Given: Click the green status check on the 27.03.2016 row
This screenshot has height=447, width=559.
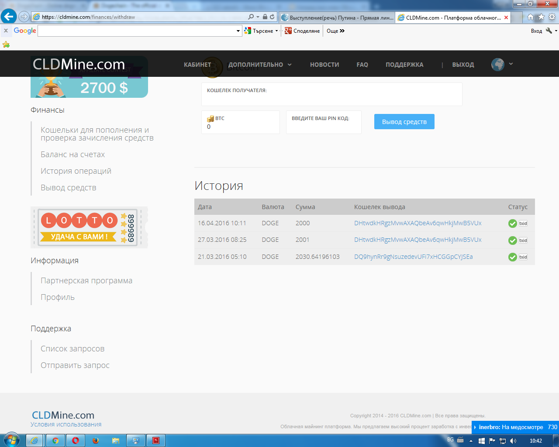Looking at the screenshot, I should pos(513,240).
